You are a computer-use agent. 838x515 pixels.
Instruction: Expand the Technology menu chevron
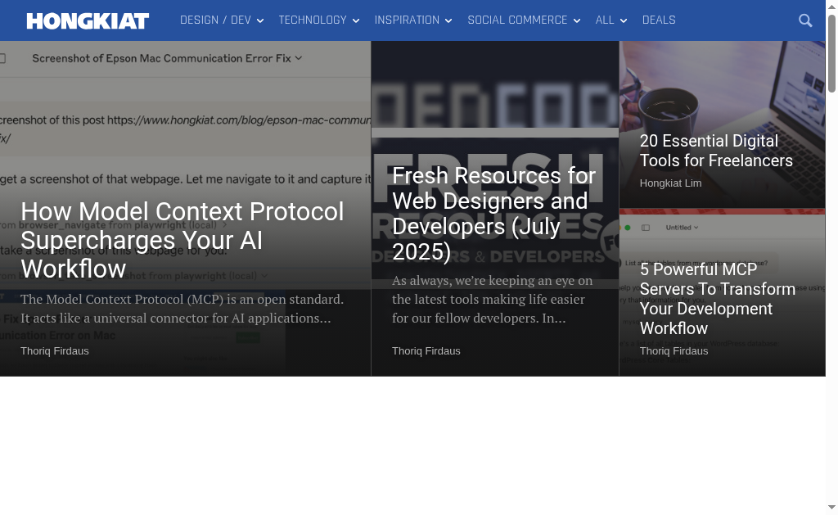[356, 20]
